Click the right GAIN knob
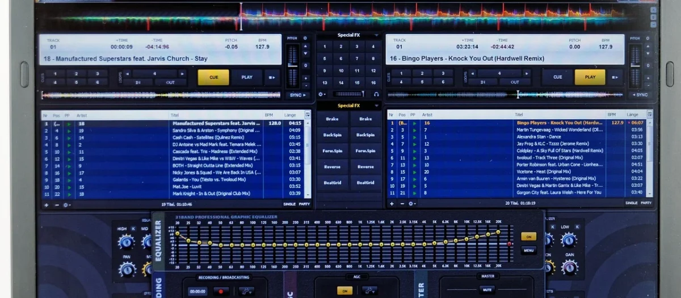The image size is (681, 298). point(569,267)
